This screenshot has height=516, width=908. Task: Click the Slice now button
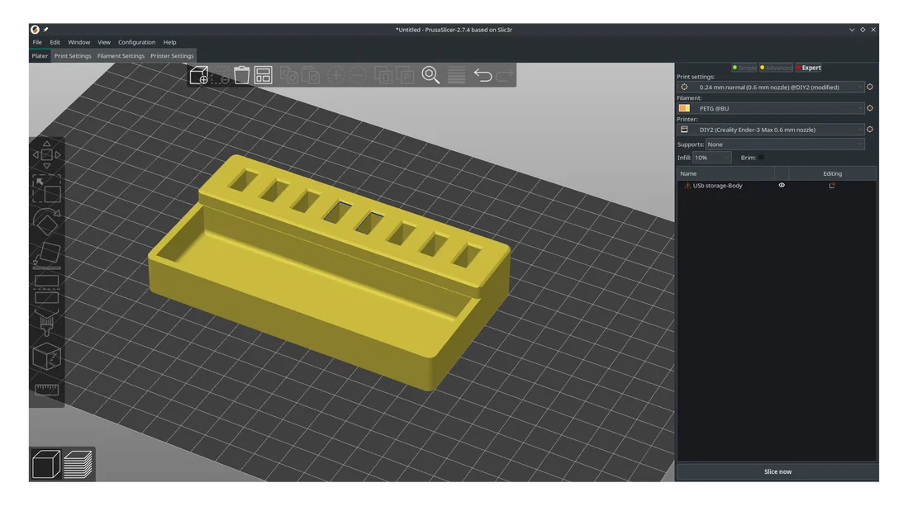(x=777, y=471)
